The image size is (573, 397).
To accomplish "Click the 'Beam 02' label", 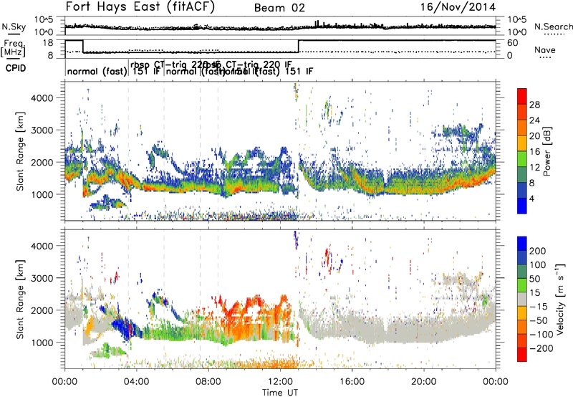I will 279,8.
